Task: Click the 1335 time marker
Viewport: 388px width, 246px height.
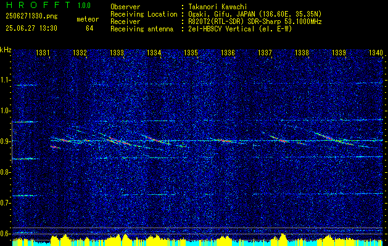Action: 191,52
